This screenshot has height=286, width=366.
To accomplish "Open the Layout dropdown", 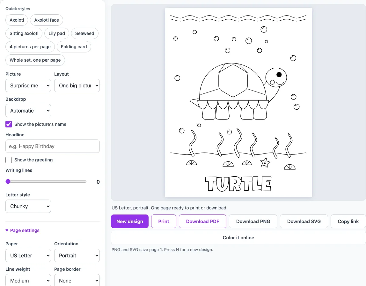I will tap(77, 85).
